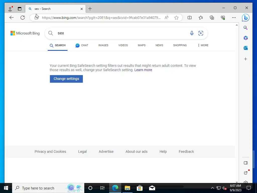Screen dimensions: 257x193
Task: Click the Microsoft Bing logo
Action: point(25,33)
